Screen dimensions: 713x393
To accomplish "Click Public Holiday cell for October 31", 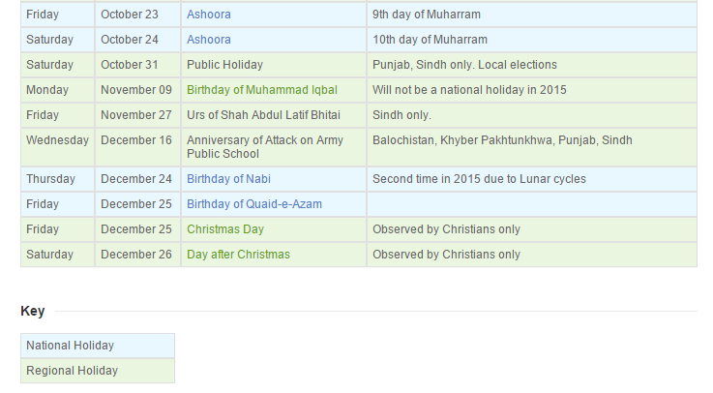I will tap(274, 65).
